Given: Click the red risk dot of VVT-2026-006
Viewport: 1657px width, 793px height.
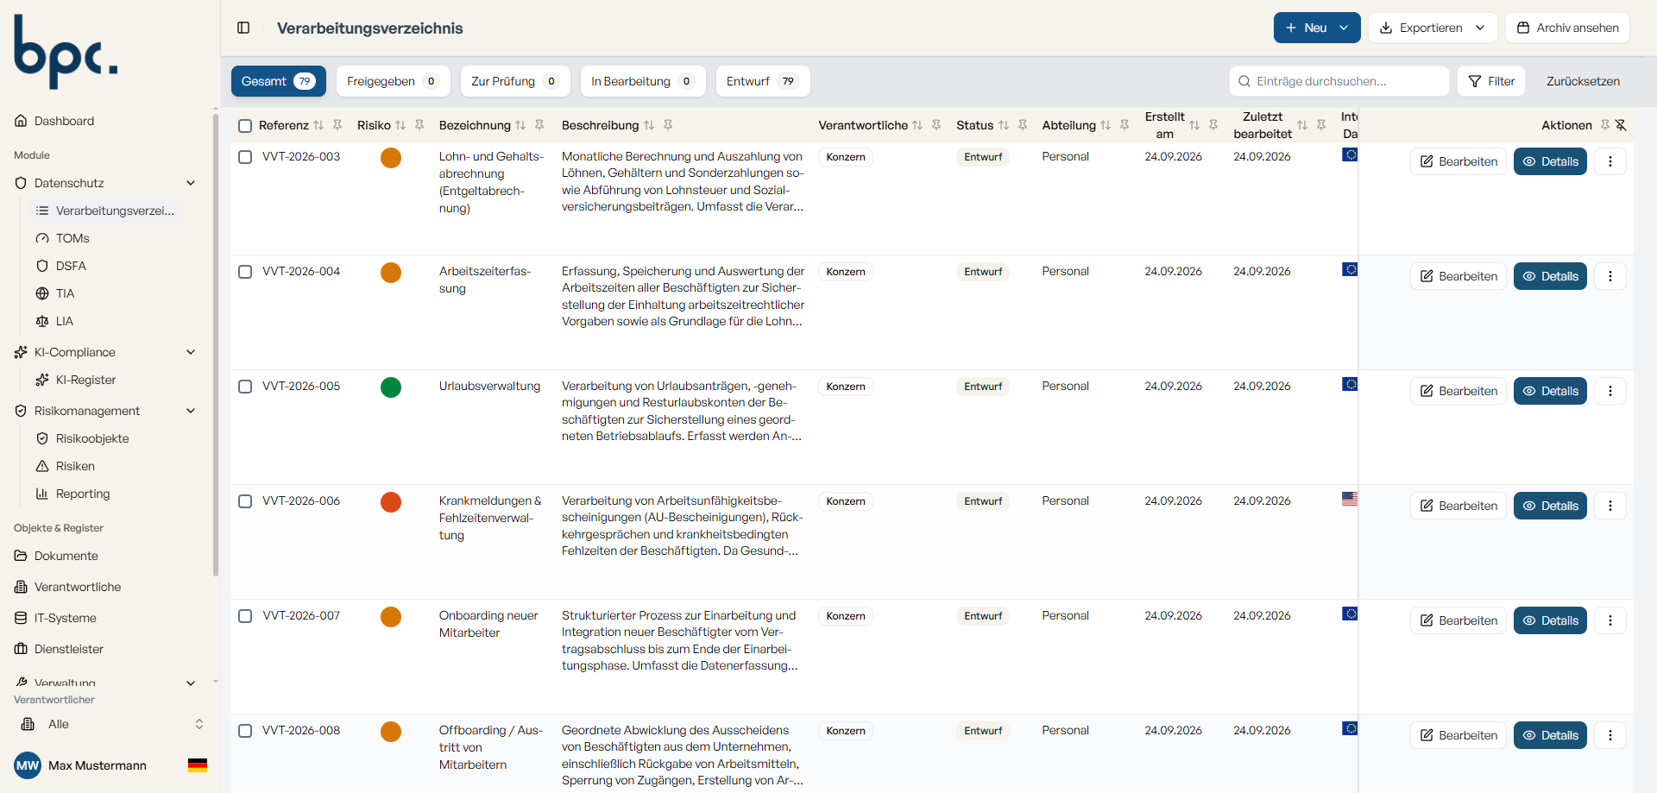Looking at the screenshot, I should point(391,502).
